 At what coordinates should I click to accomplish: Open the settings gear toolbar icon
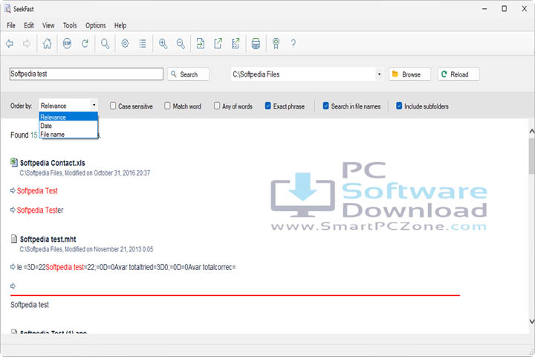point(126,43)
